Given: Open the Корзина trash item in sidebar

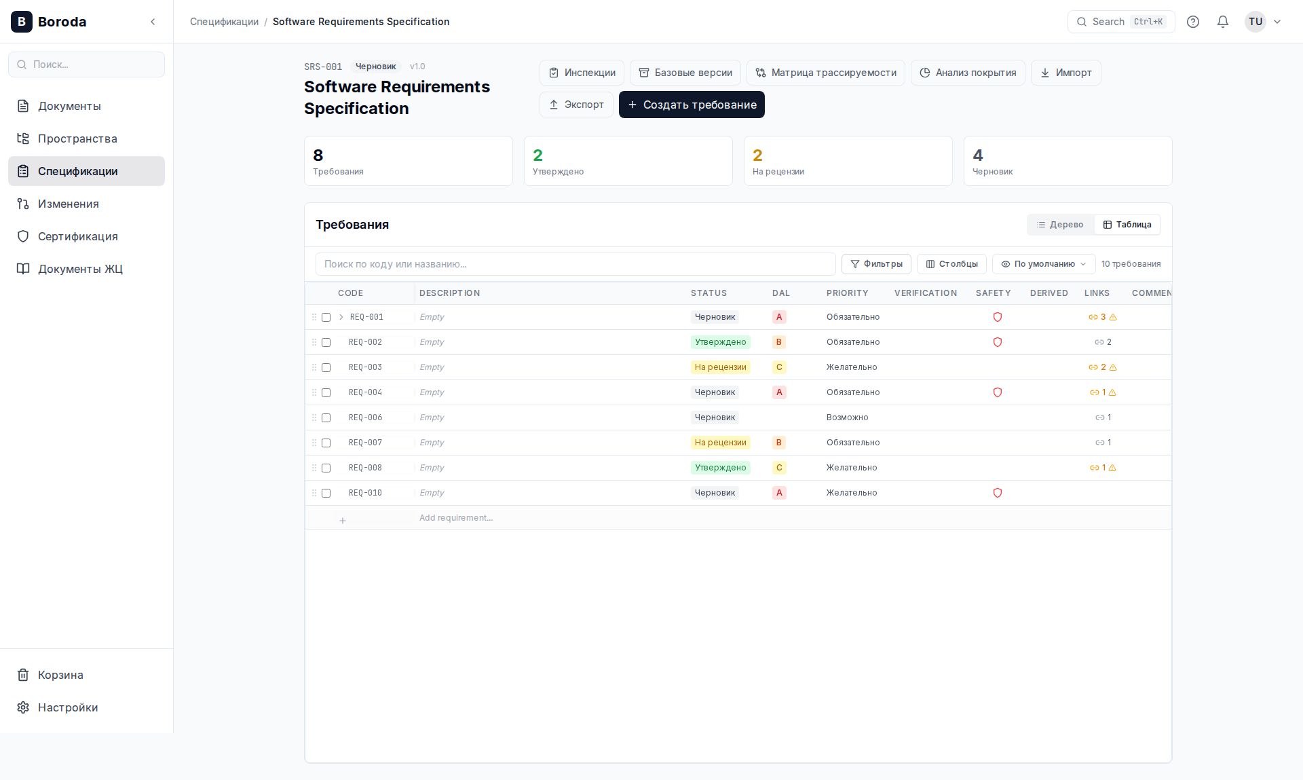Looking at the screenshot, I should click(60, 675).
